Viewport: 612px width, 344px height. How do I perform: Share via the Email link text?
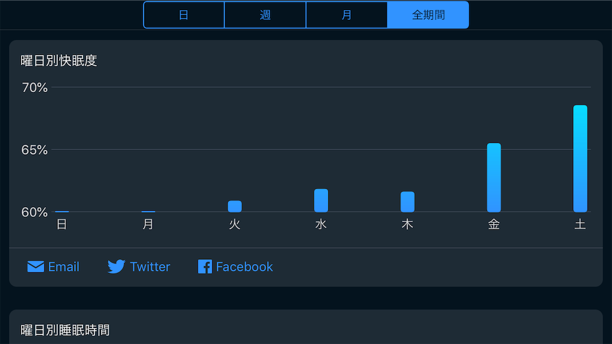pos(63,267)
